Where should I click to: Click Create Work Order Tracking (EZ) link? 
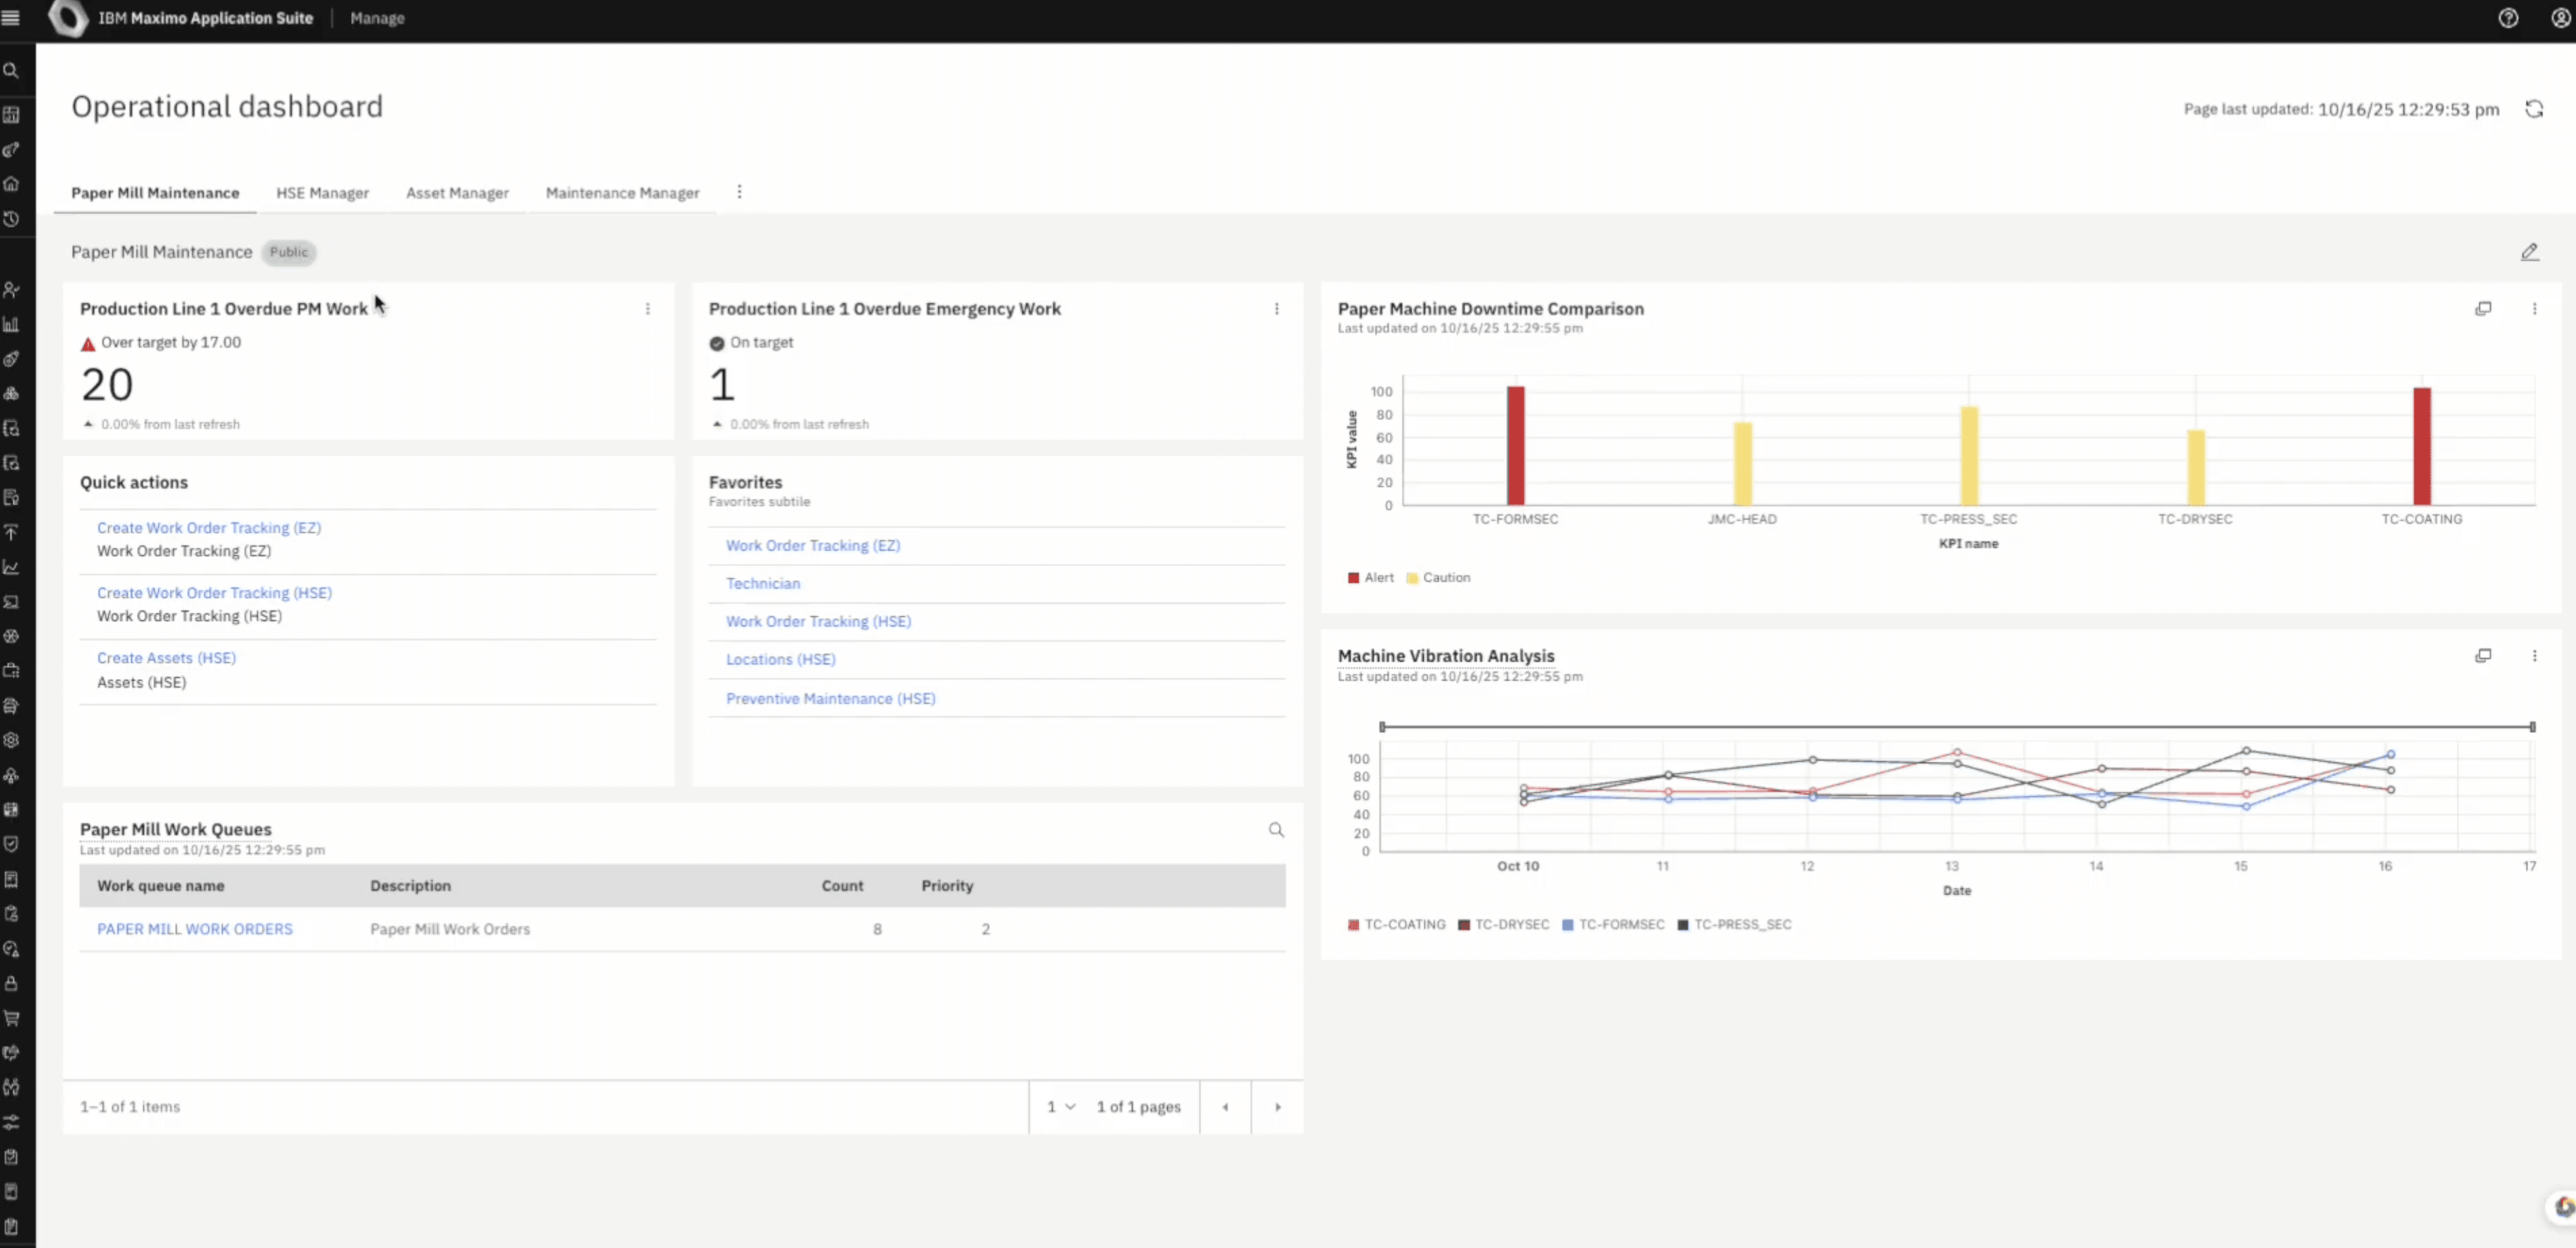click(x=209, y=528)
